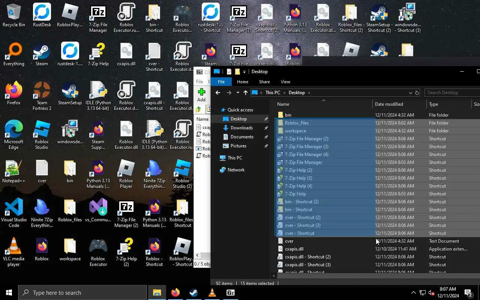Select the Team Fortress 2 desktop icon

pyautogui.click(x=42, y=96)
